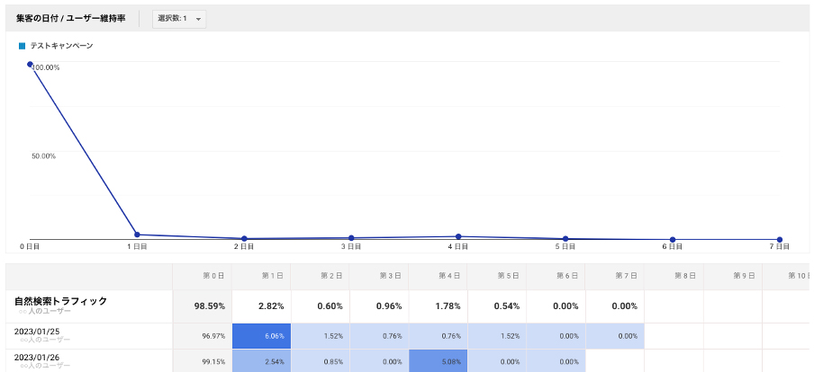Click the 集客の日付 / ユーザー維持率 title
The height and width of the screenshot is (372, 814).
tap(70, 18)
